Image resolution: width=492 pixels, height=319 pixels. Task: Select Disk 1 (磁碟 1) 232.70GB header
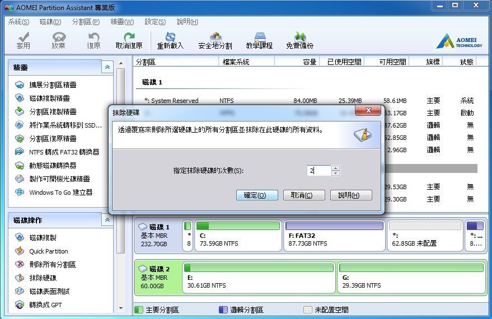point(158,236)
